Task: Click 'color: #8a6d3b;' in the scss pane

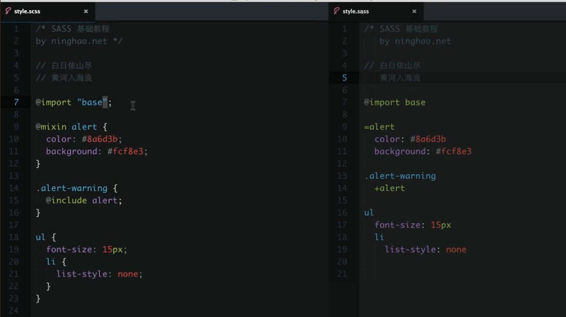Action: pyautogui.click(x=84, y=139)
